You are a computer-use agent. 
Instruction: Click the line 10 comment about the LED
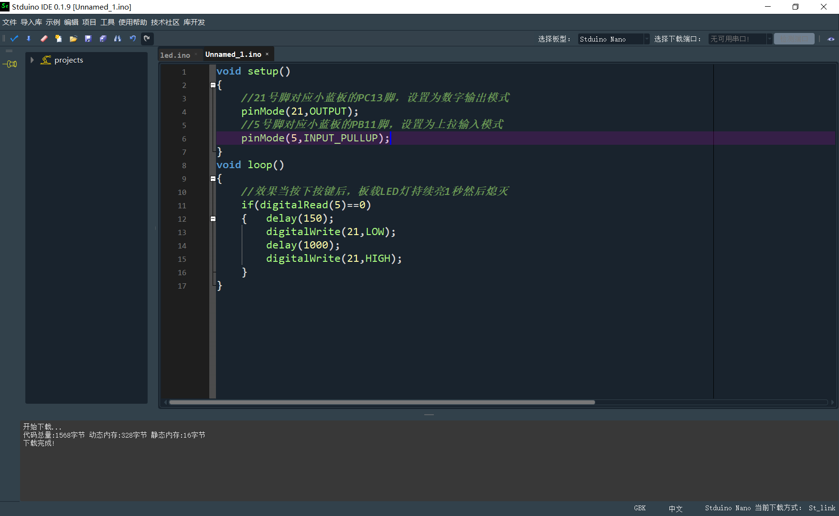375,192
